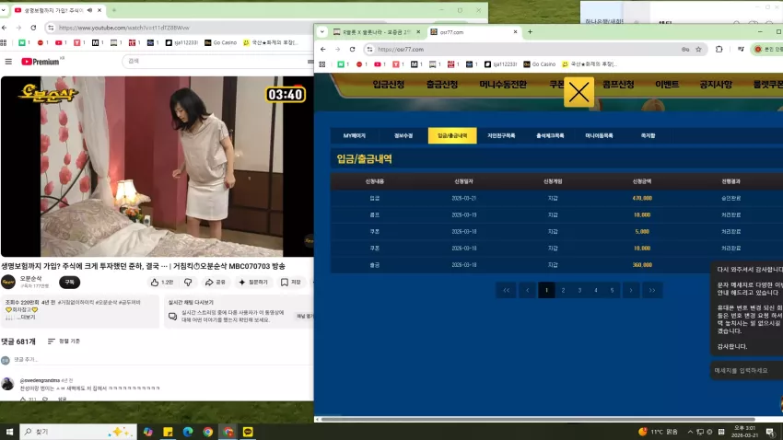Click the previous page single-arrow button
This screenshot has height=440, width=783.
527,290
